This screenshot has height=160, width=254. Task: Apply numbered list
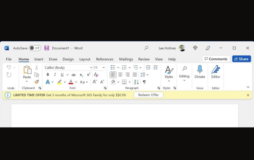point(124,67)
